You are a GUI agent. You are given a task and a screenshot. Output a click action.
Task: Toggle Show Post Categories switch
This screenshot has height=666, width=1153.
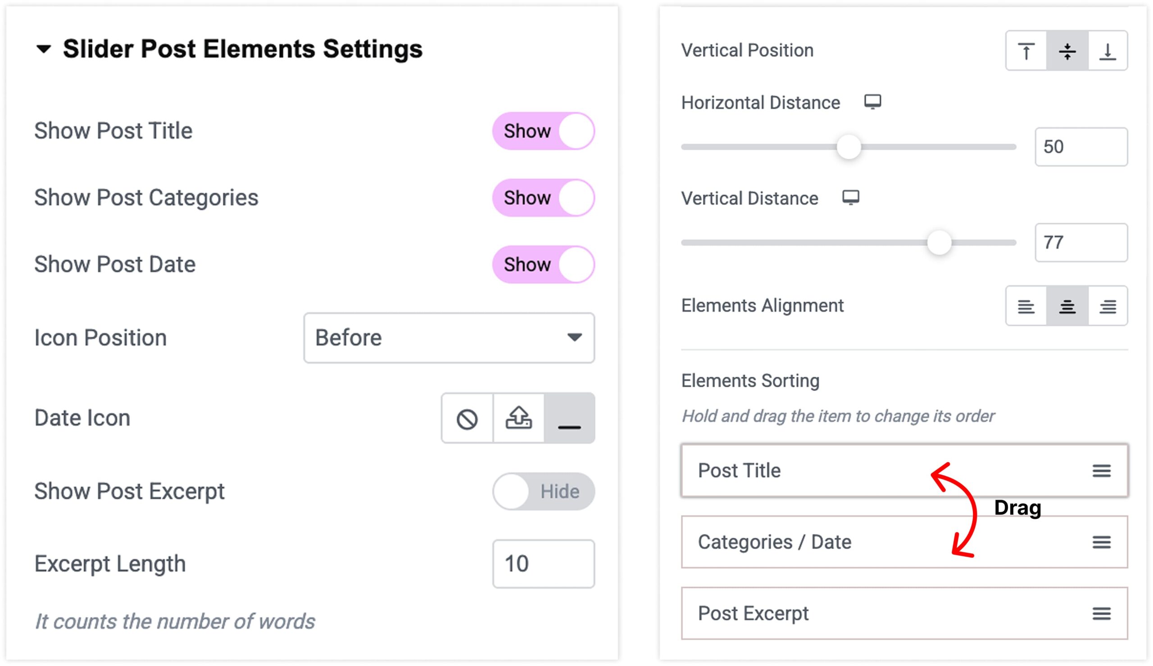pos(544,198)
